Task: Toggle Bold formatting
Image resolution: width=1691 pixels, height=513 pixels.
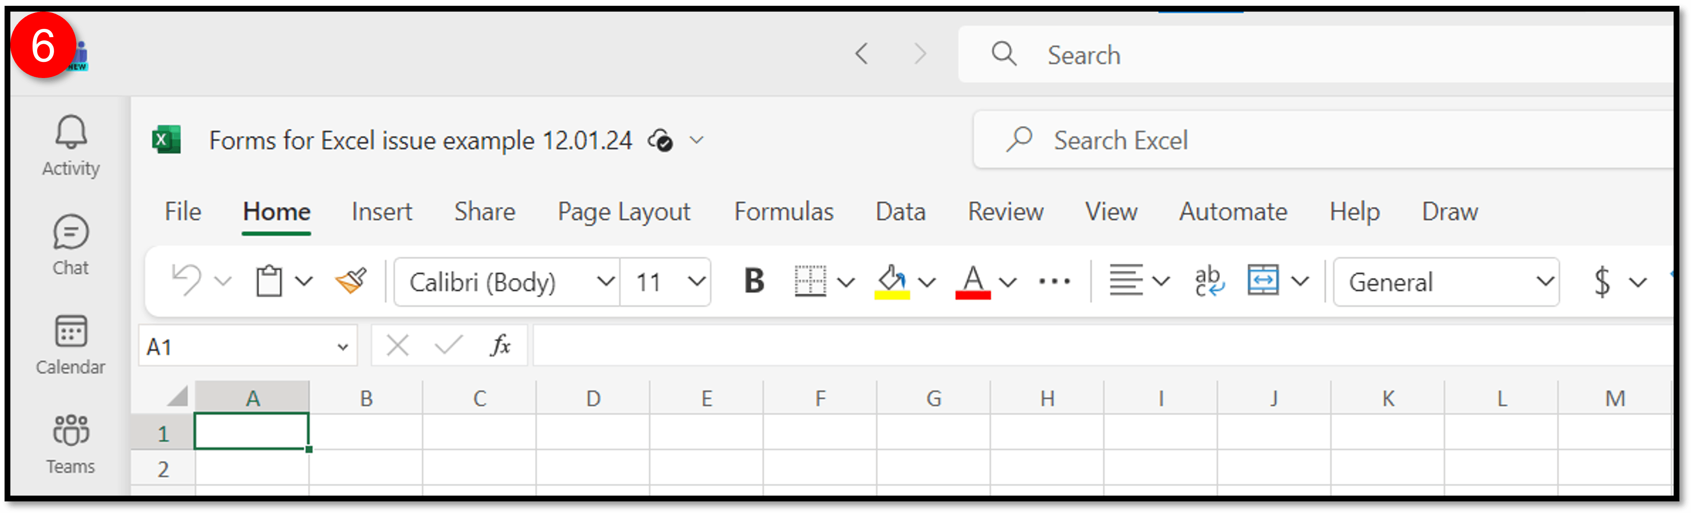Action: pyautogui.click(x=754, y=281)
